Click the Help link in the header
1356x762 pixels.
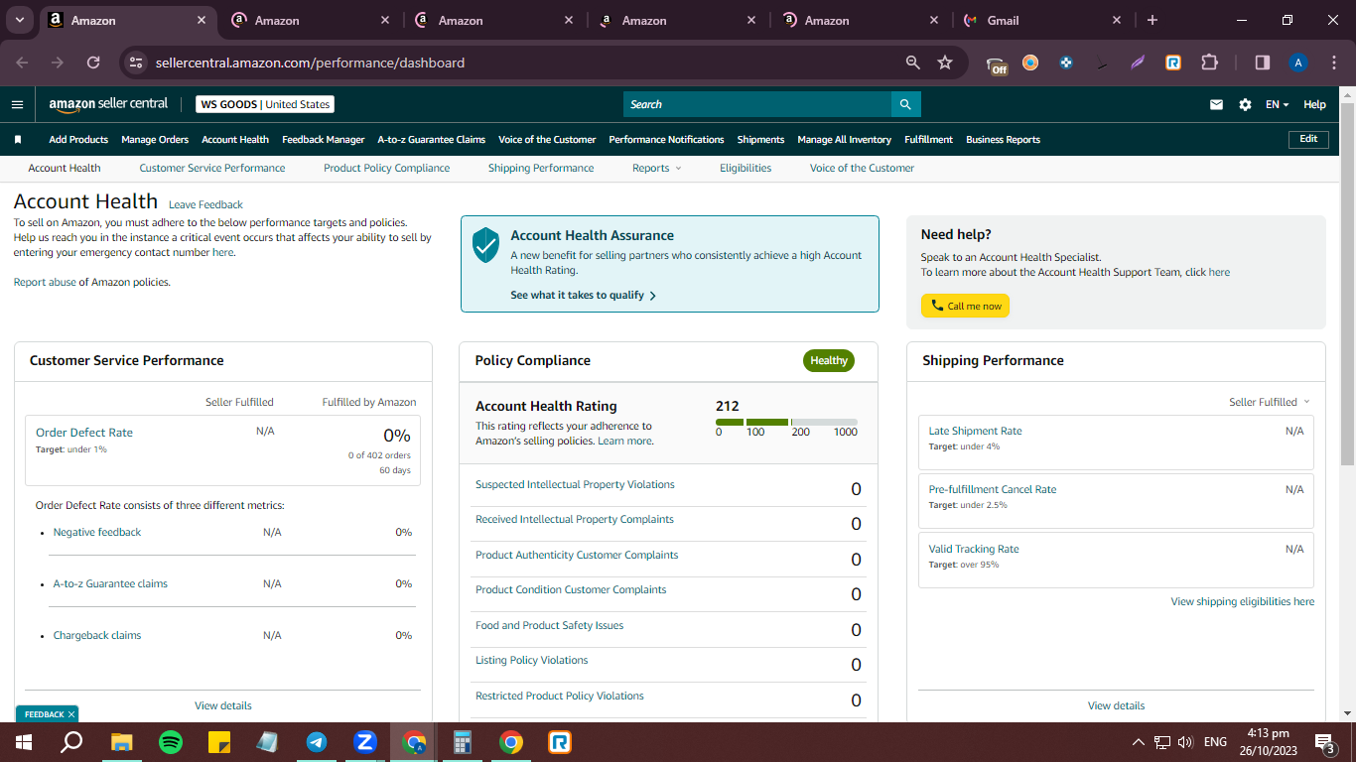(x=1314, y=104)
